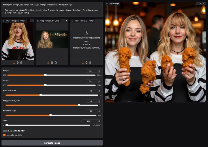This screenshot has width=208, height=147.
Task: Click the Generate Image button
Action: (x=52, y=143)
